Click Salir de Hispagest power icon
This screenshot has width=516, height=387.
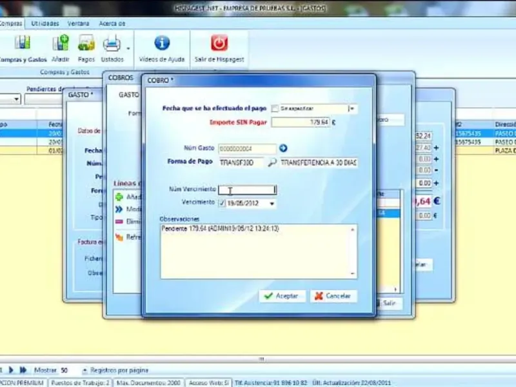(x=219, y=43)
